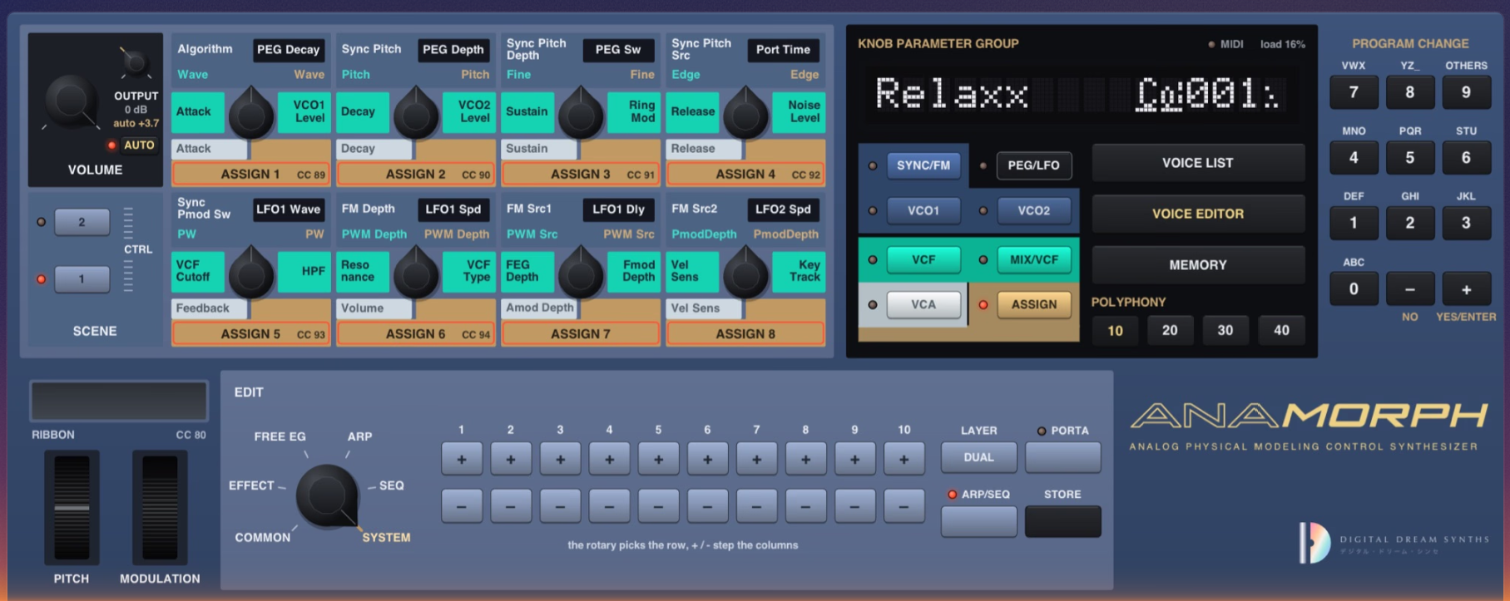Click the patch name LCD display
The height and width of the screenshot is (601, 1510).
1082,93
